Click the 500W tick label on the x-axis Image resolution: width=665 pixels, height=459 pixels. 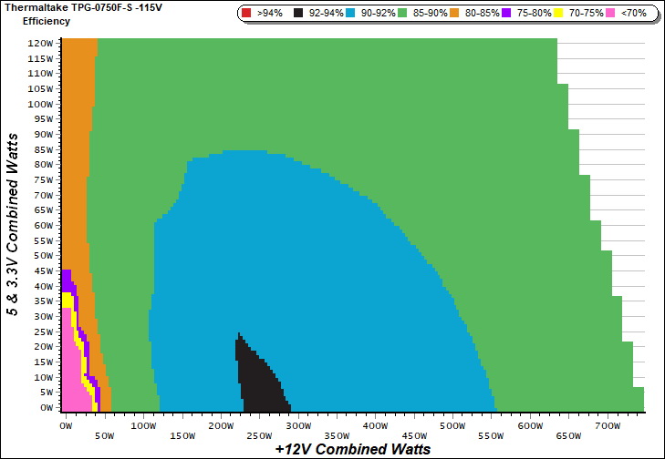click(452, 426)
